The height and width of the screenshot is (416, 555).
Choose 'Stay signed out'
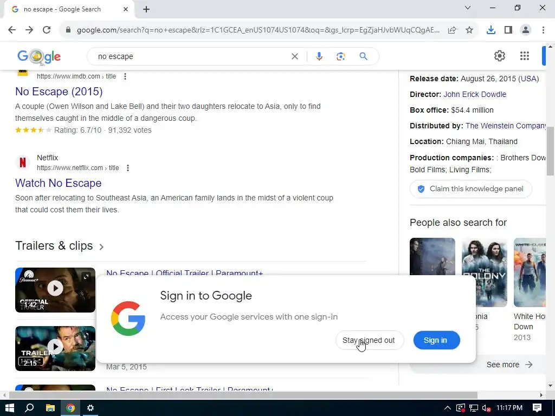[370, 340]
